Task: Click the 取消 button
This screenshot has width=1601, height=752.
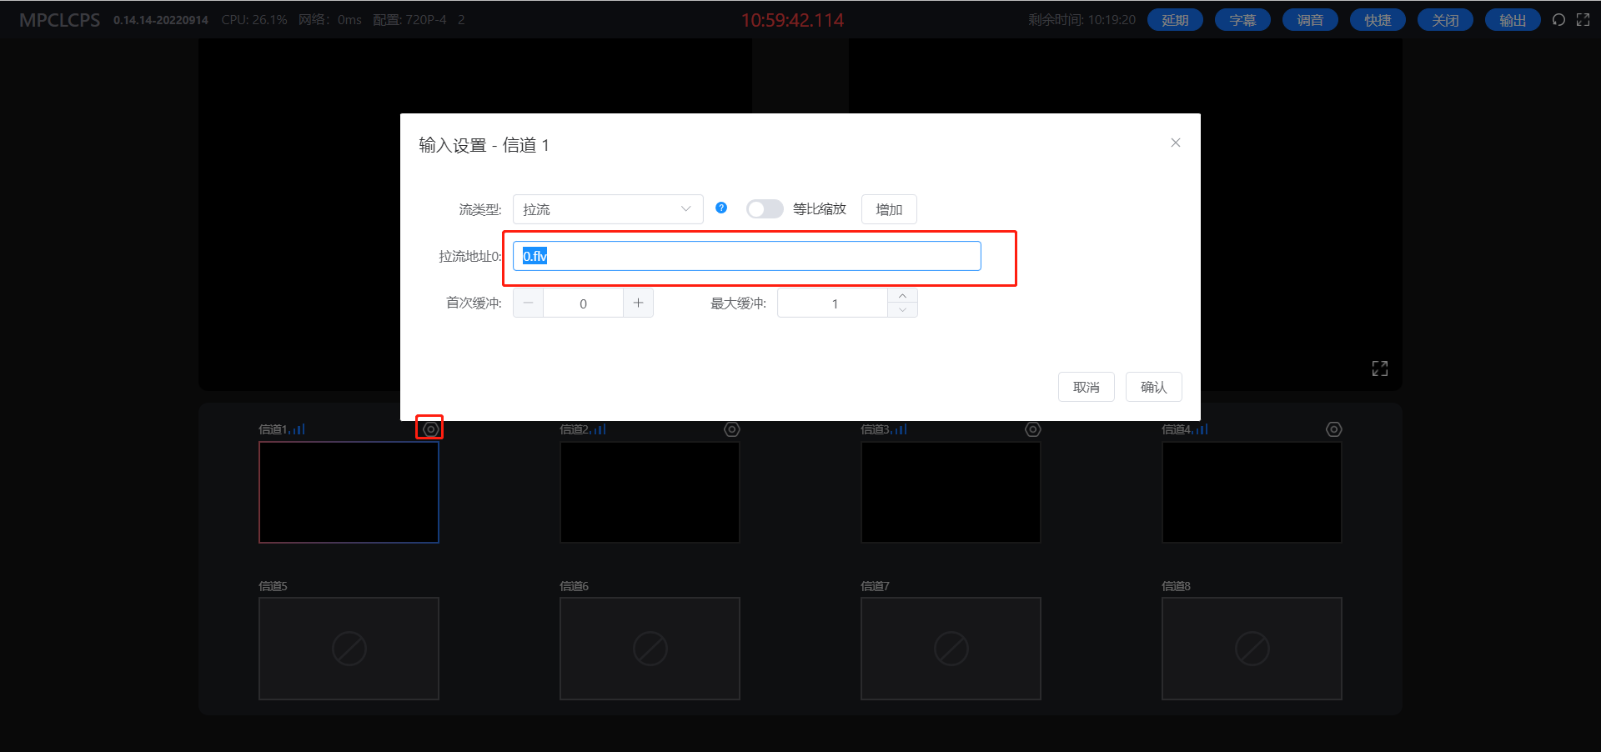Action: point(1086,387)
